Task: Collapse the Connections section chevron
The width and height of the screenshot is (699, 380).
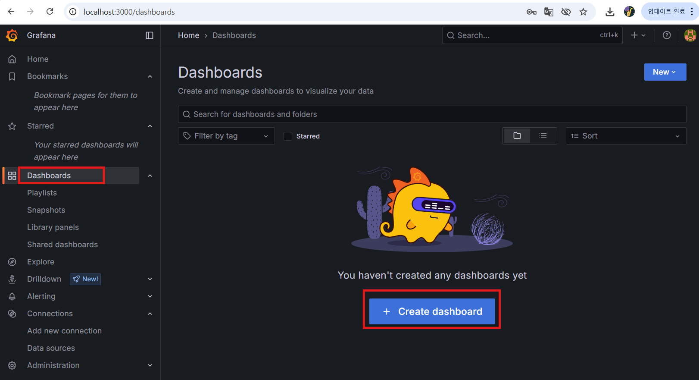Action: (150, 314)
